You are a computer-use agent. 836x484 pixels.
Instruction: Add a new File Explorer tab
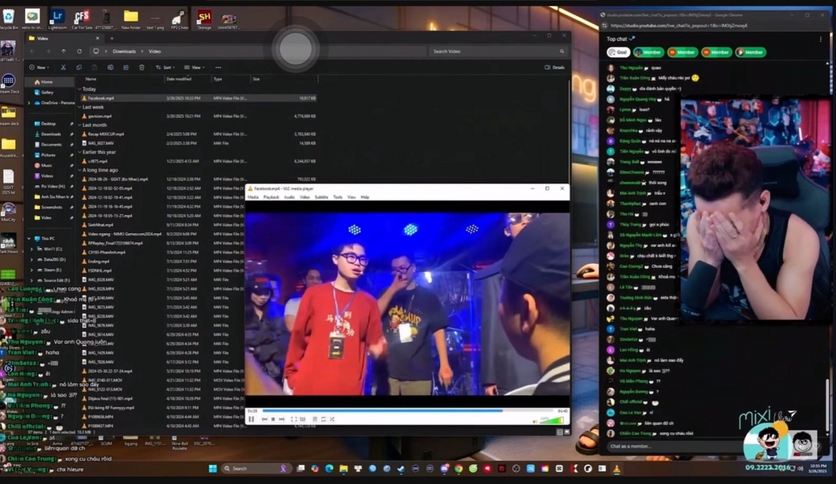click(111, 38)
